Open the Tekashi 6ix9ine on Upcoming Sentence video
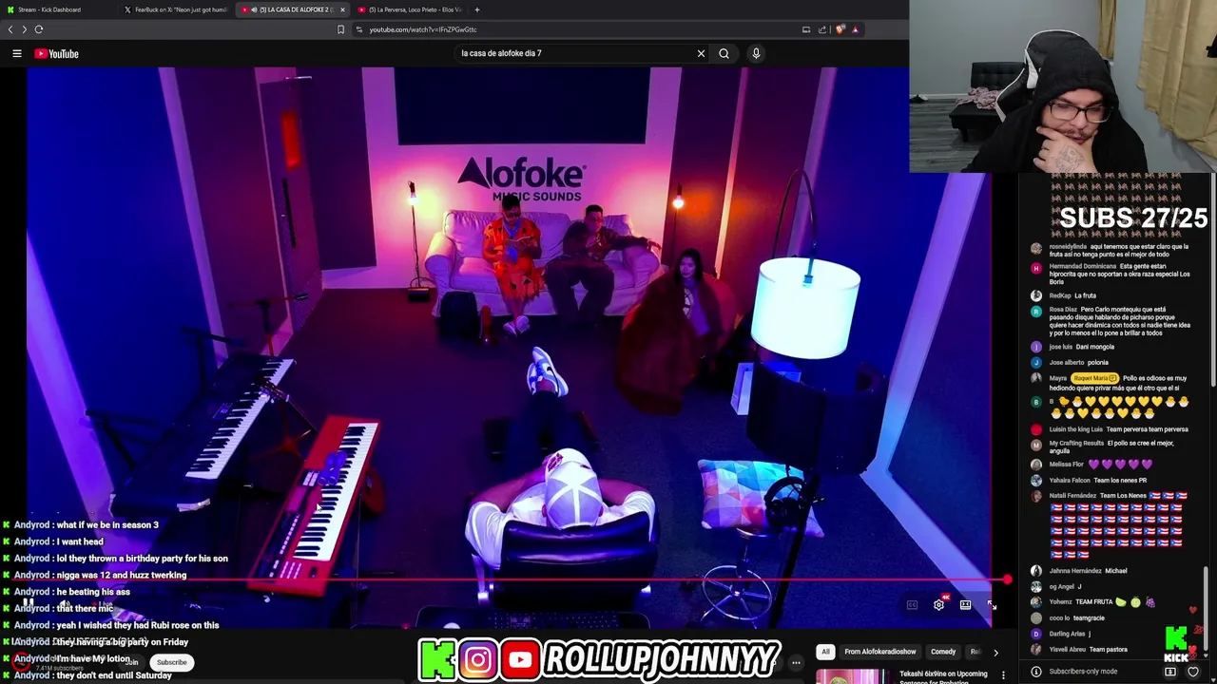 (x=945, y=677)
